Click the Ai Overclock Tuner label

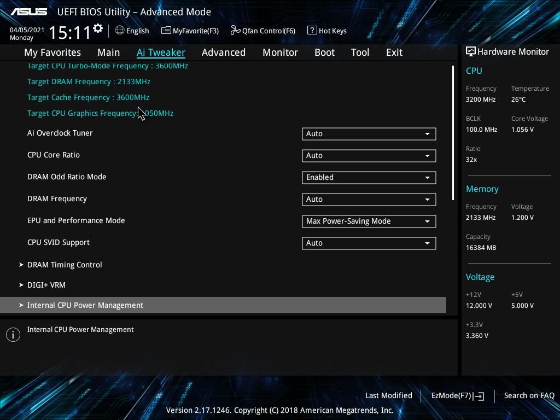60,133
